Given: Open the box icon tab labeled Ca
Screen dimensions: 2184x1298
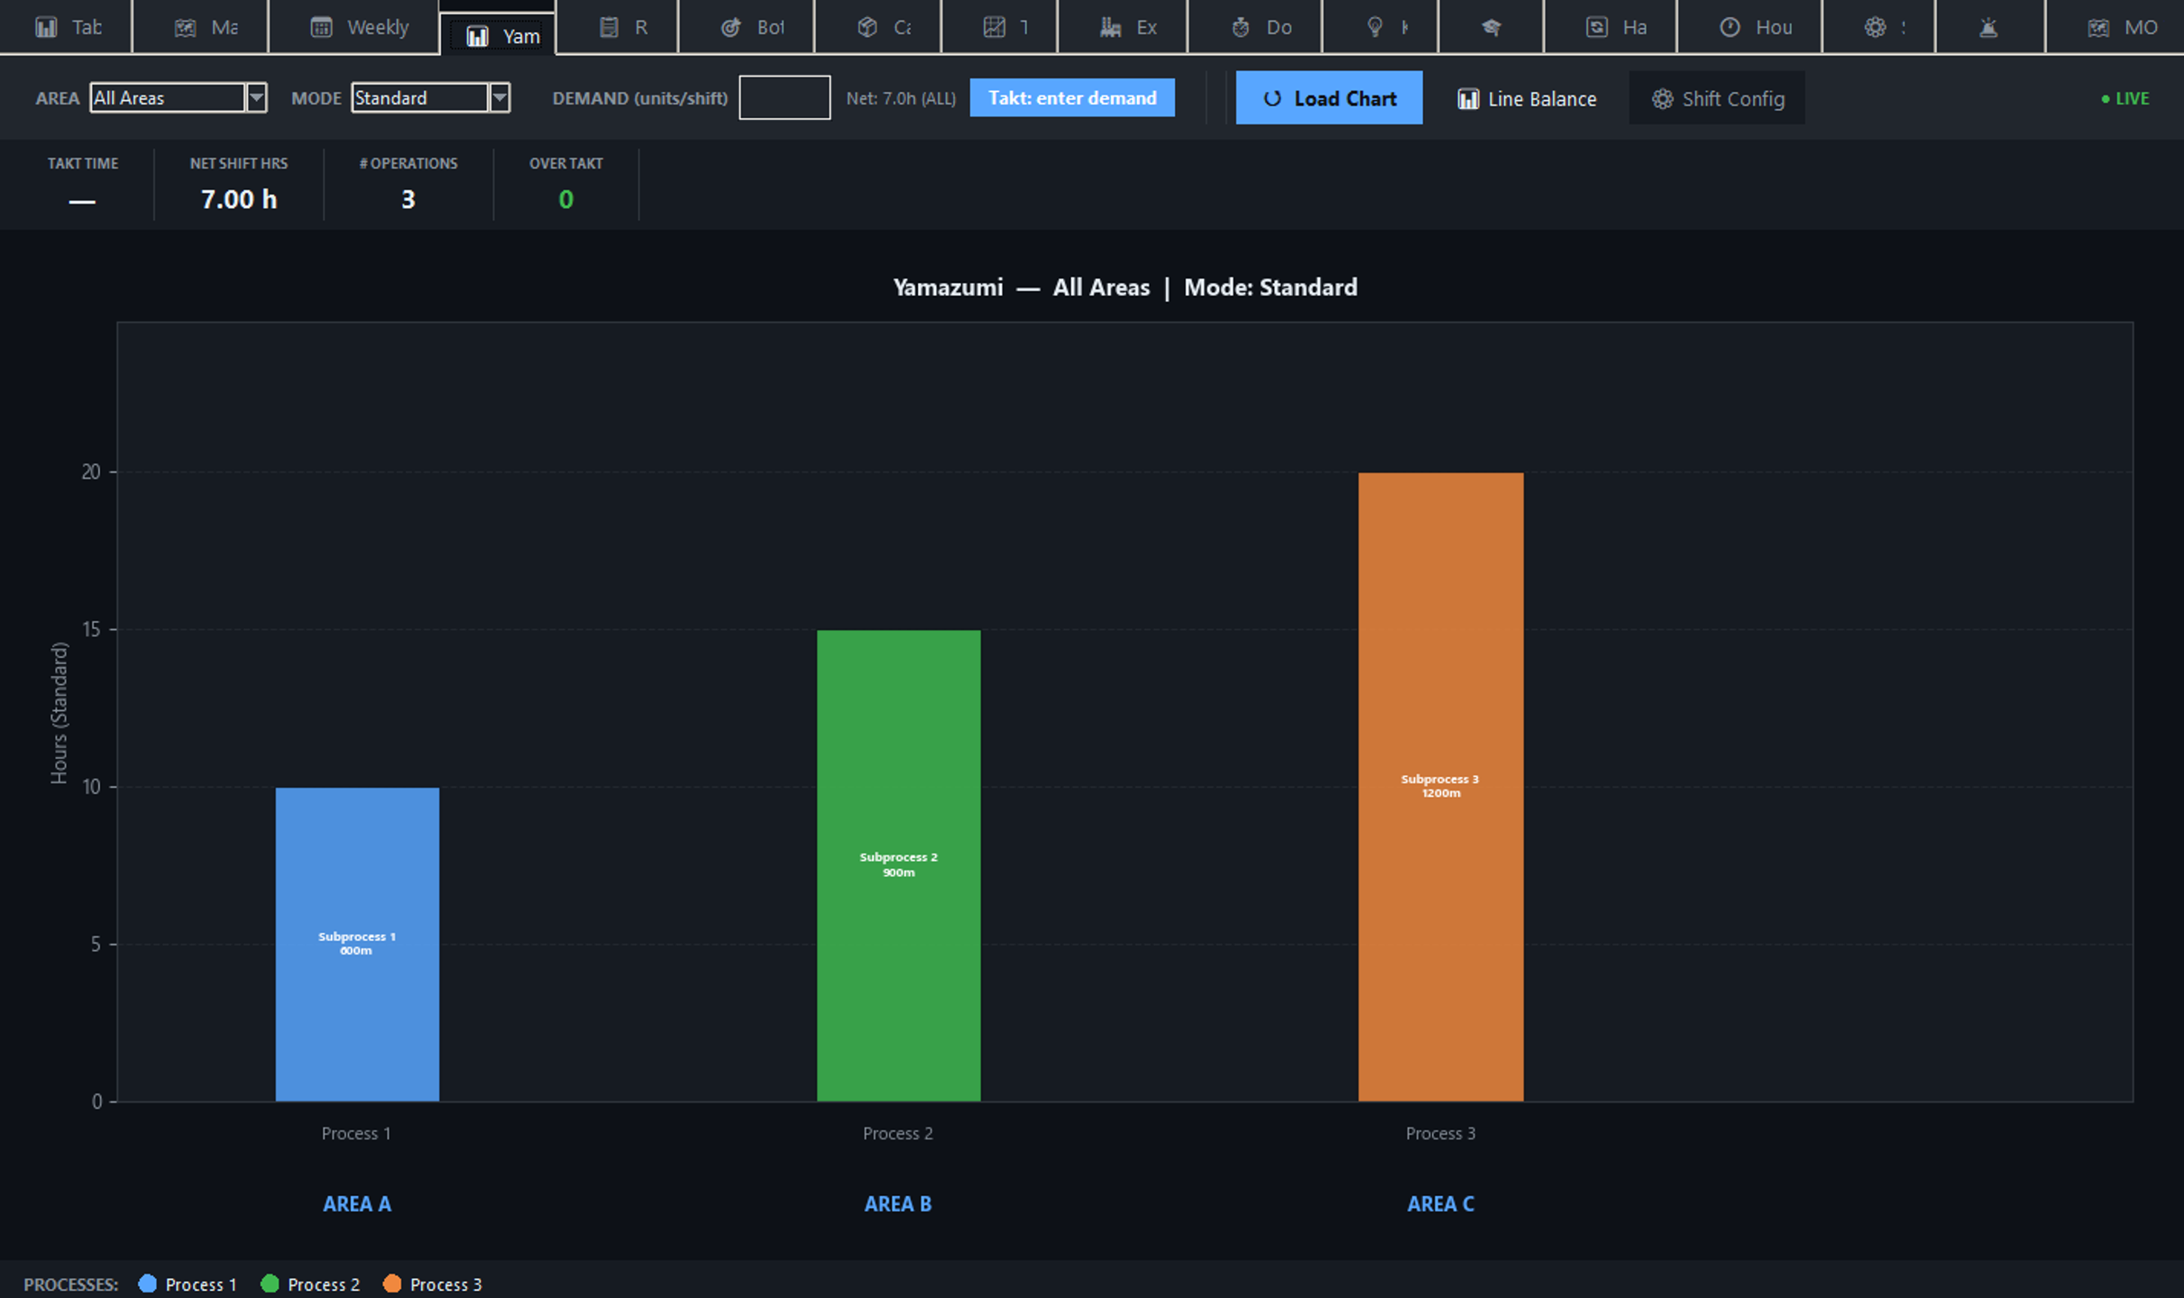Looking at the screenshot, I should point(877,27).
